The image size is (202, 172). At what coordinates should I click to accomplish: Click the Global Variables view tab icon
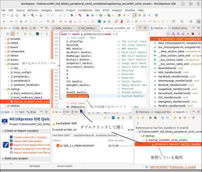coord(170,28)
